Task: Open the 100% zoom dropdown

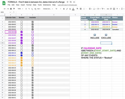Action: [x=20, y=9]
